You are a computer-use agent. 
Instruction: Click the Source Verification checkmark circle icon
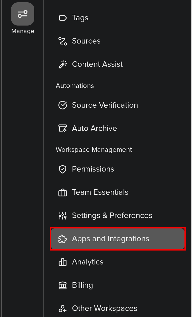tap(63, 105)
